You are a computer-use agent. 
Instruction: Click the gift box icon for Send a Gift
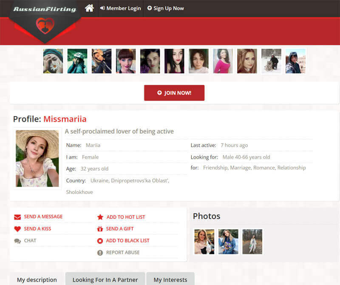(100, 229)
